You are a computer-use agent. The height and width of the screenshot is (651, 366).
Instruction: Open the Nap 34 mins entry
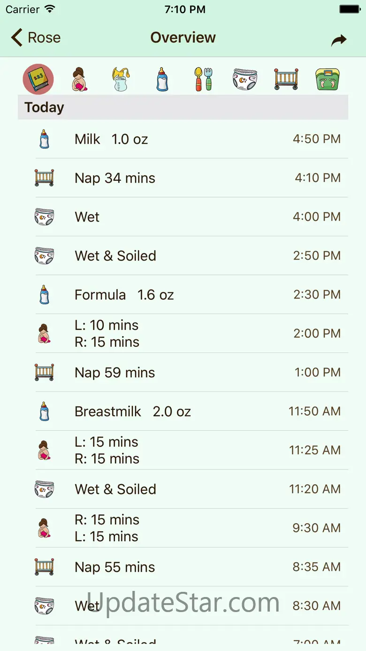click(188, 178)
